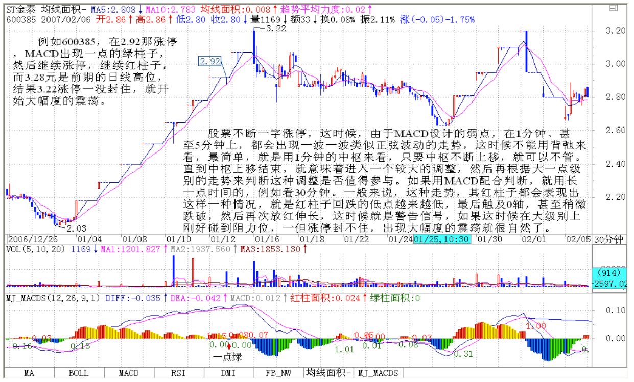The image size is (634, 382).
Task: Click the VOL(5,10,20) indicator label
Action: pos(36,250)
